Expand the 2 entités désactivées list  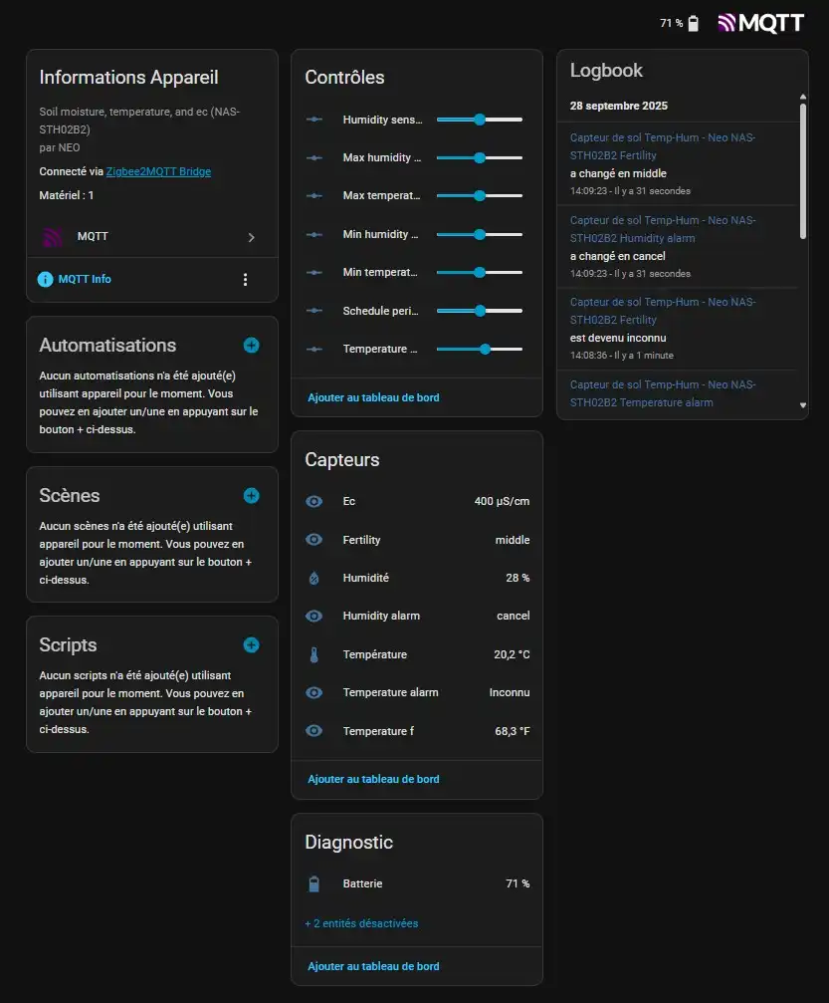pyautogui.click(x=361, y=923)
